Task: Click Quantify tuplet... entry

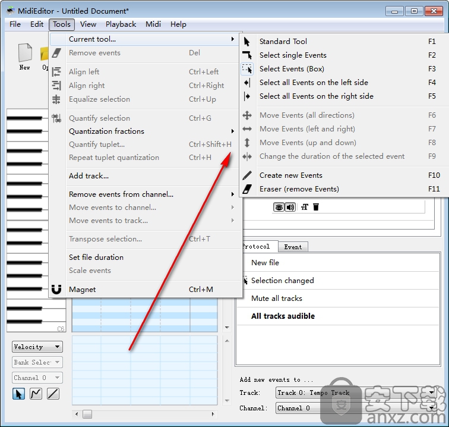Action: click(x=146, y=145)
